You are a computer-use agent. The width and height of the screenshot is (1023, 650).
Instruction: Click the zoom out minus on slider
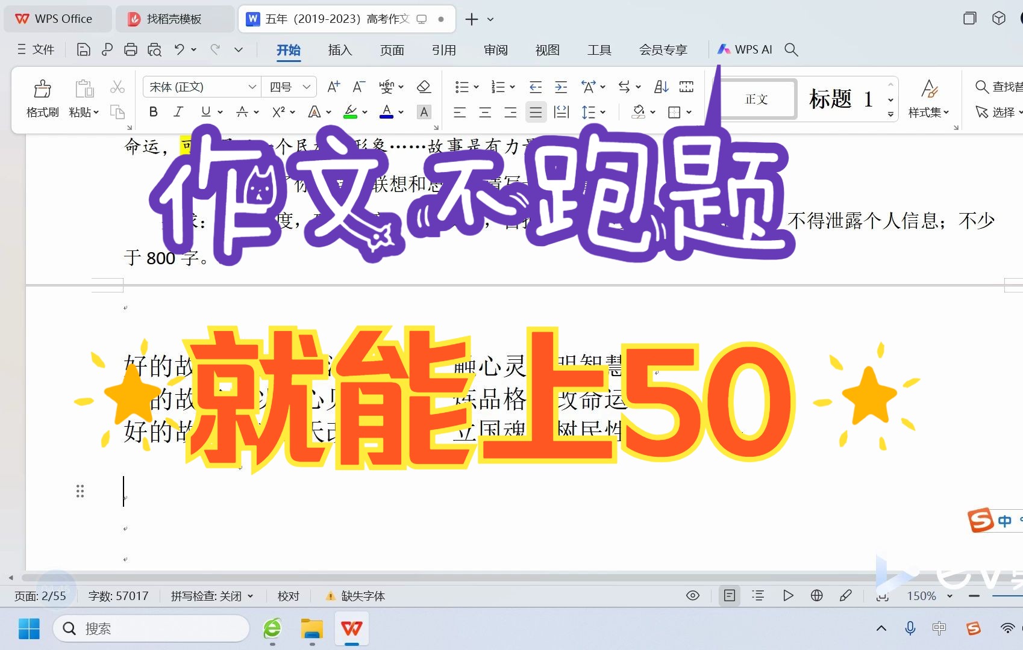point(974,596)
